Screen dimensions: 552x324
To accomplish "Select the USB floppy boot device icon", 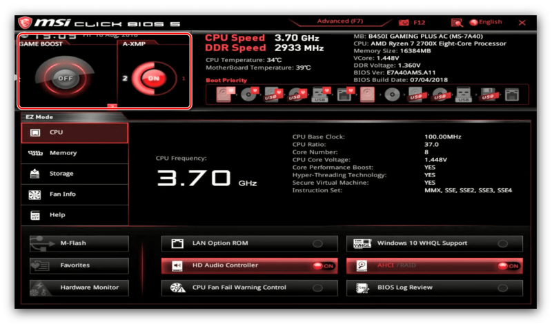I will tap(488, 94).
